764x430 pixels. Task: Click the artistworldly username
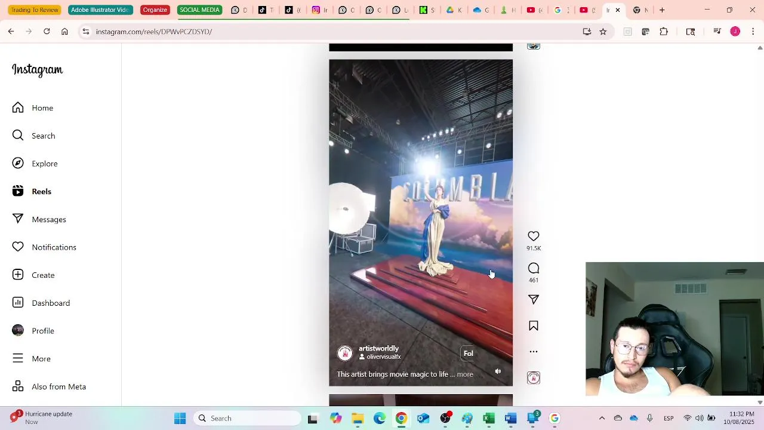[x=378, y=348]
